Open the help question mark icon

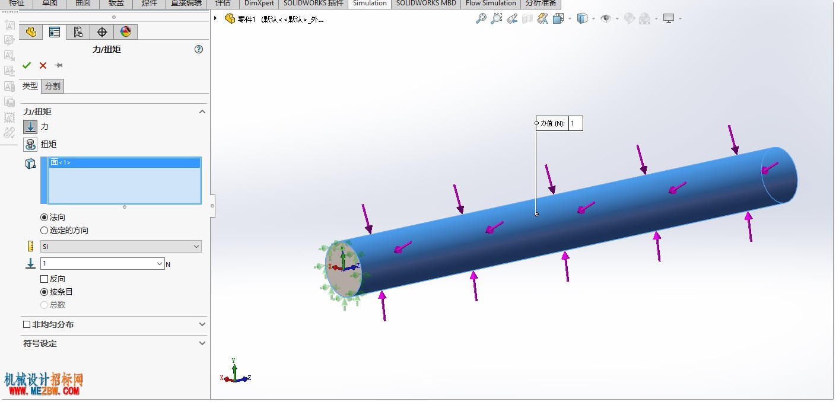[199, 49]
